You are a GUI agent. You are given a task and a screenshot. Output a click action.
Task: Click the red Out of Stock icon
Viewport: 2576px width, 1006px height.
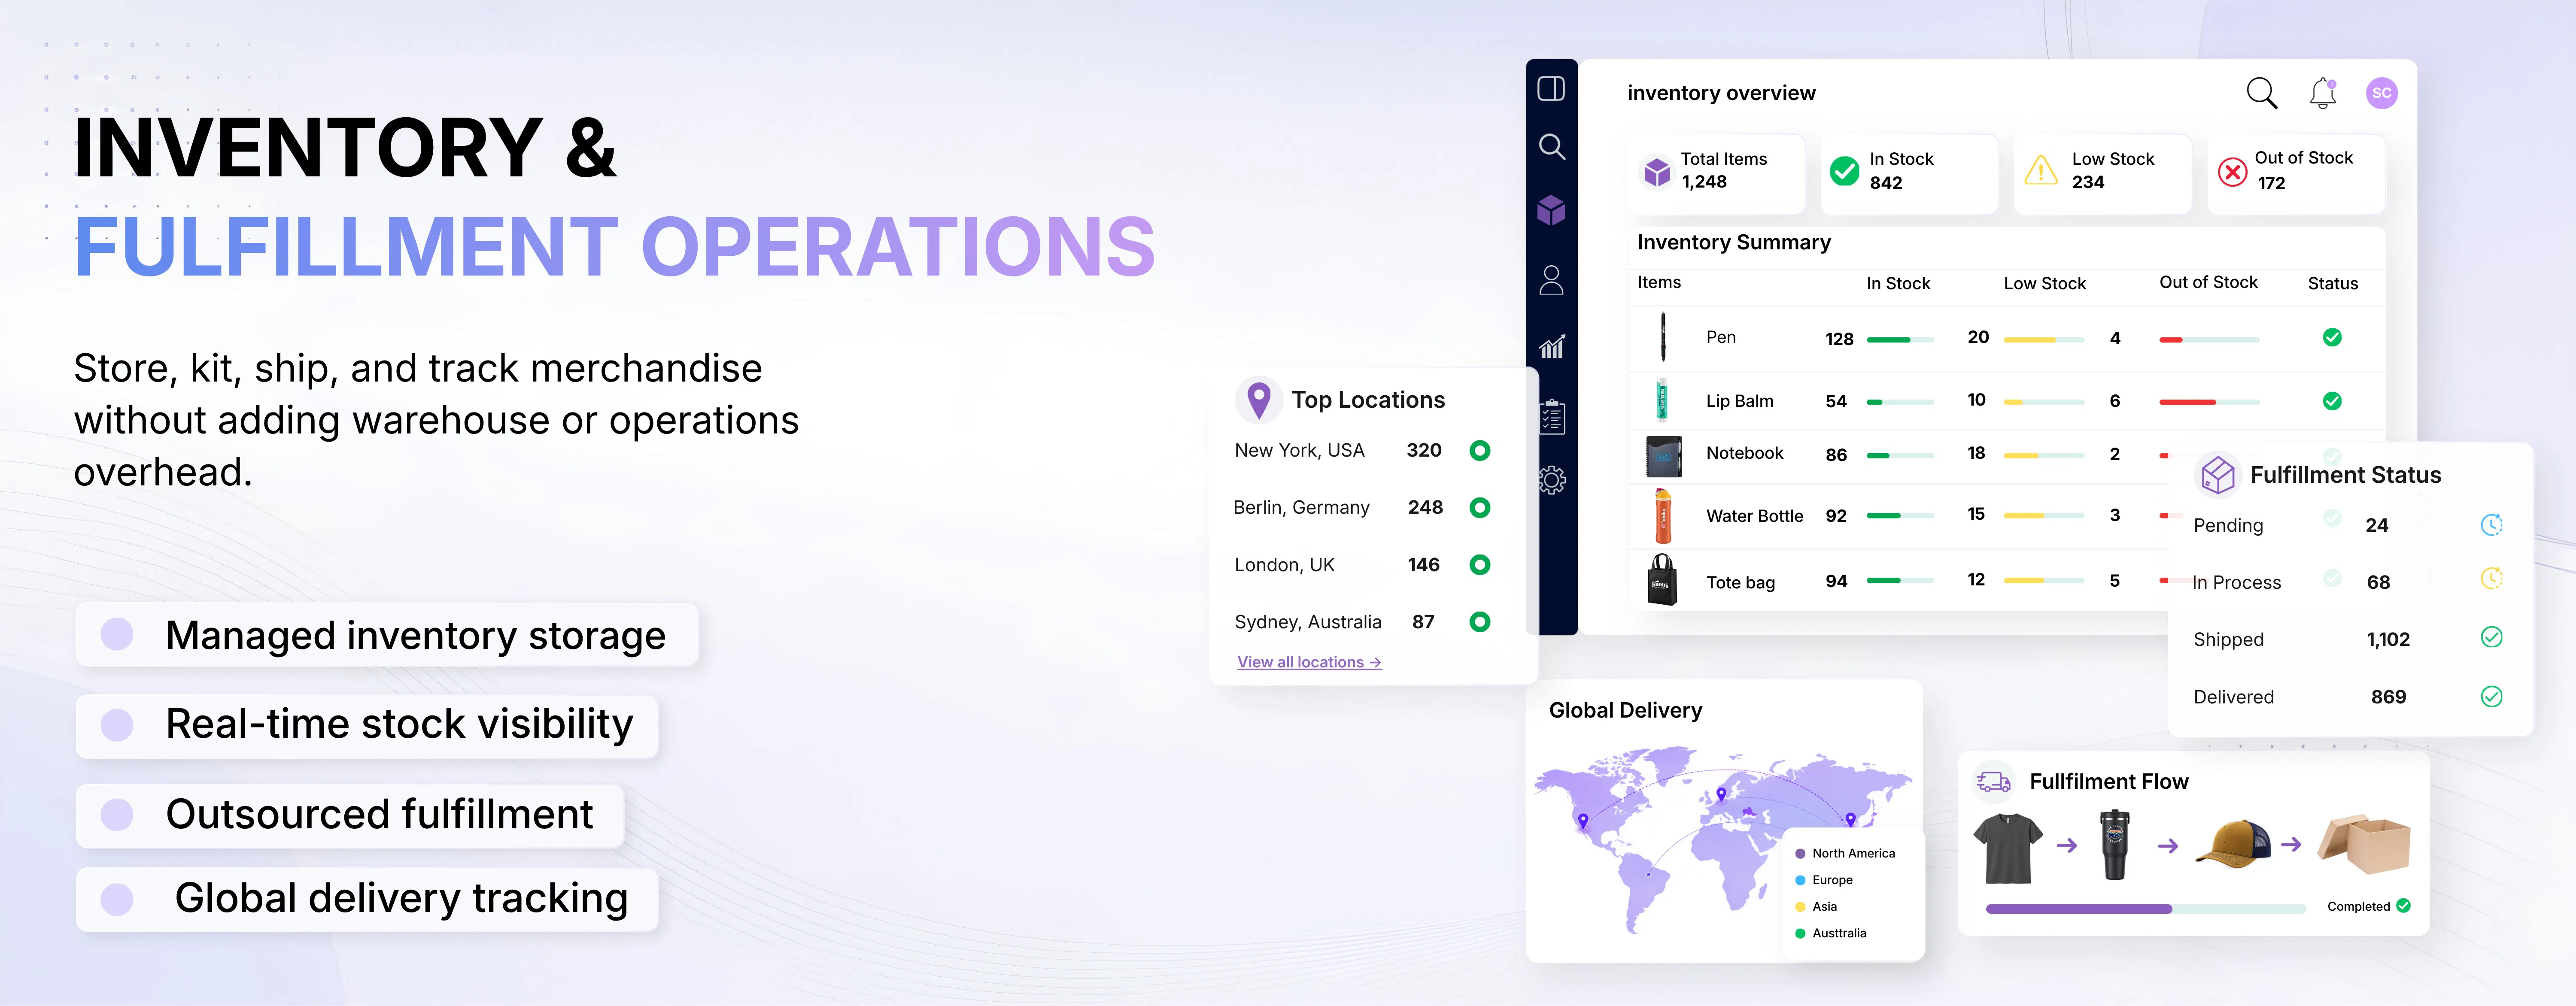[x=2232, y=172]
